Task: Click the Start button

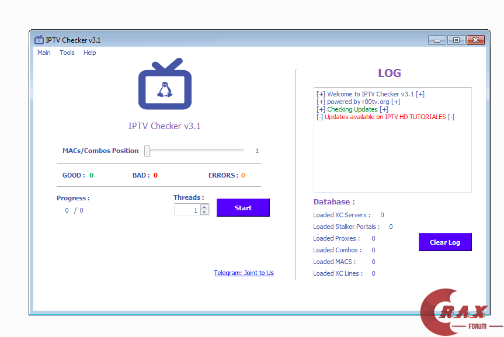Action: coord(243,208)
